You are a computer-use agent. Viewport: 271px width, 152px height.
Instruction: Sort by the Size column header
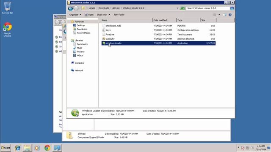(x=208, y=20)
